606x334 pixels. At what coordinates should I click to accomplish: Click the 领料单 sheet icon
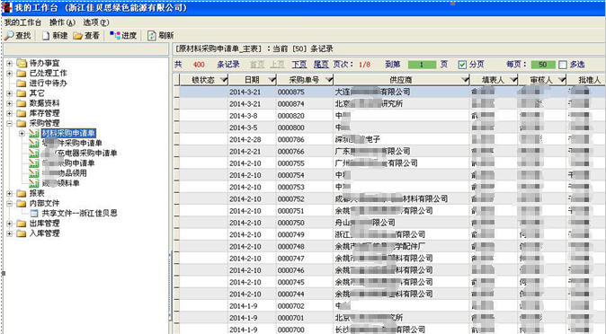coord(34,183)
